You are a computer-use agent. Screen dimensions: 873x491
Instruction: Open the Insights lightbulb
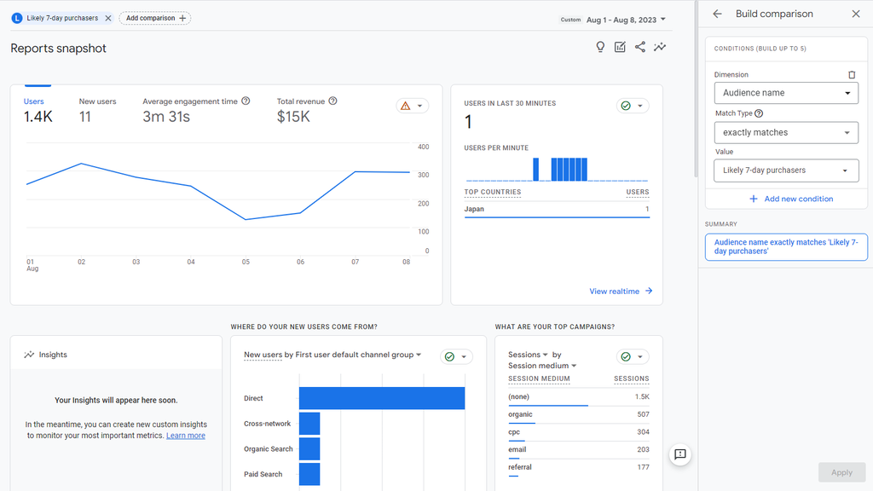pyautogui.click(x=600, y=47)
